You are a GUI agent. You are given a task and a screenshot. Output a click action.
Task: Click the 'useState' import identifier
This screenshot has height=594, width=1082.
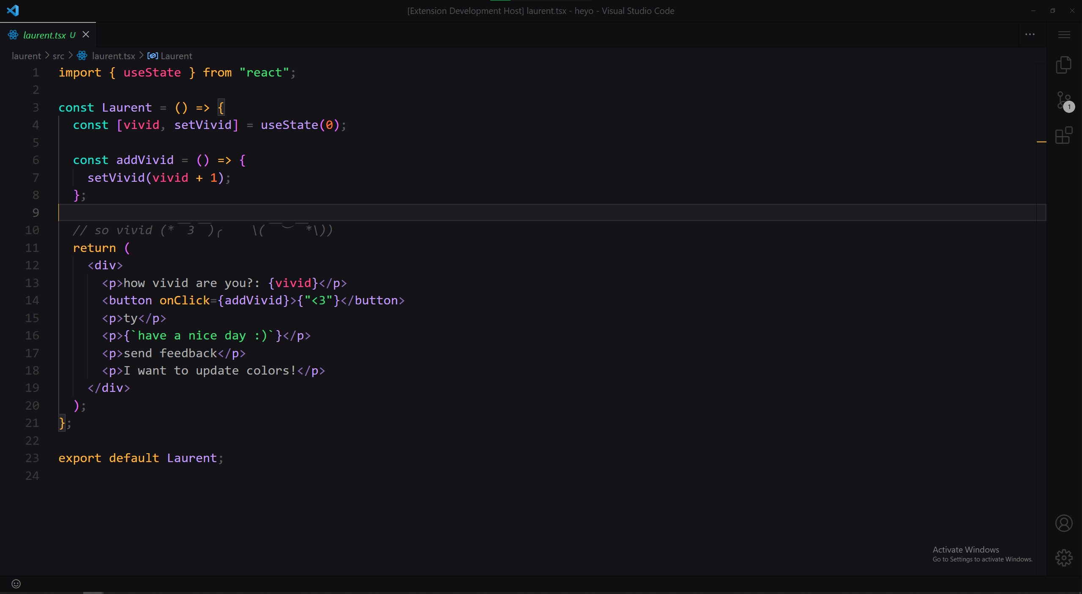click(x=152, y=73)
